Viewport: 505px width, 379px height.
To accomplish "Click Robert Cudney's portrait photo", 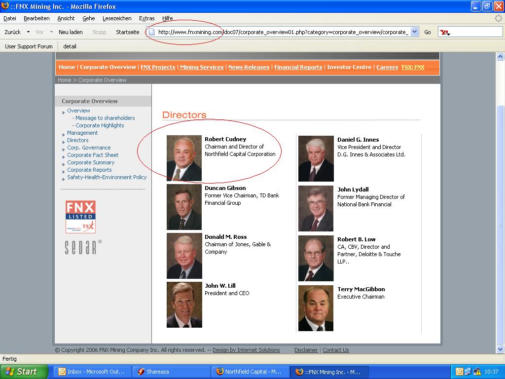I will click(x=184, y=158).
